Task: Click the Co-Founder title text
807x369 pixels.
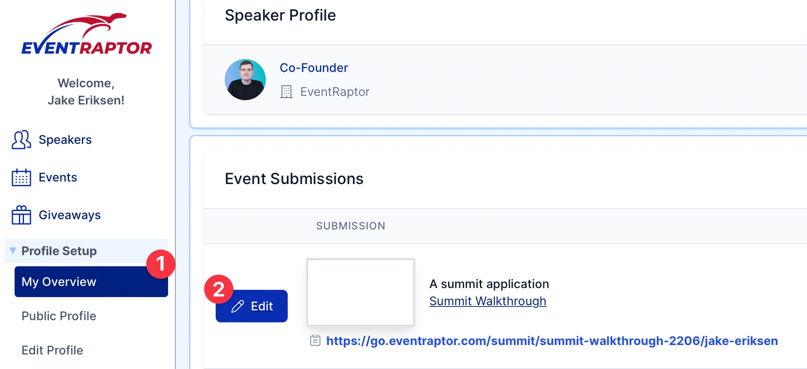Action: coord(313,68)
